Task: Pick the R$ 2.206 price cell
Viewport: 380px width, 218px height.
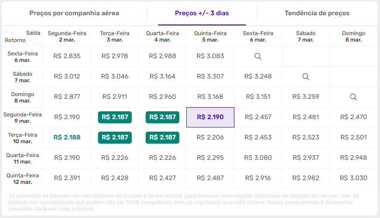Action: click(210, 138)
